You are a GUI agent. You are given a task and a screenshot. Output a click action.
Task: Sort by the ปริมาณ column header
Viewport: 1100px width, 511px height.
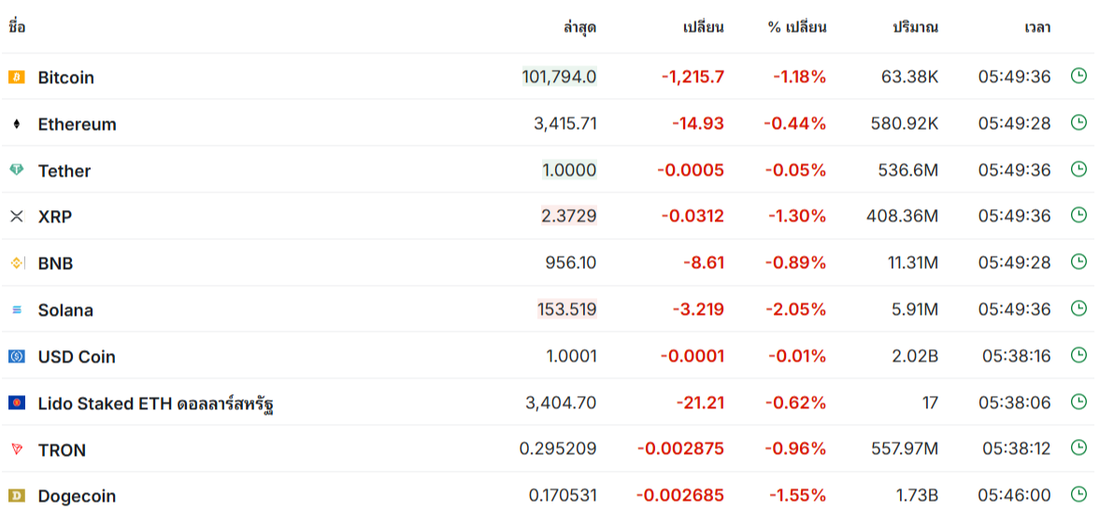click(x=915, y=27)
